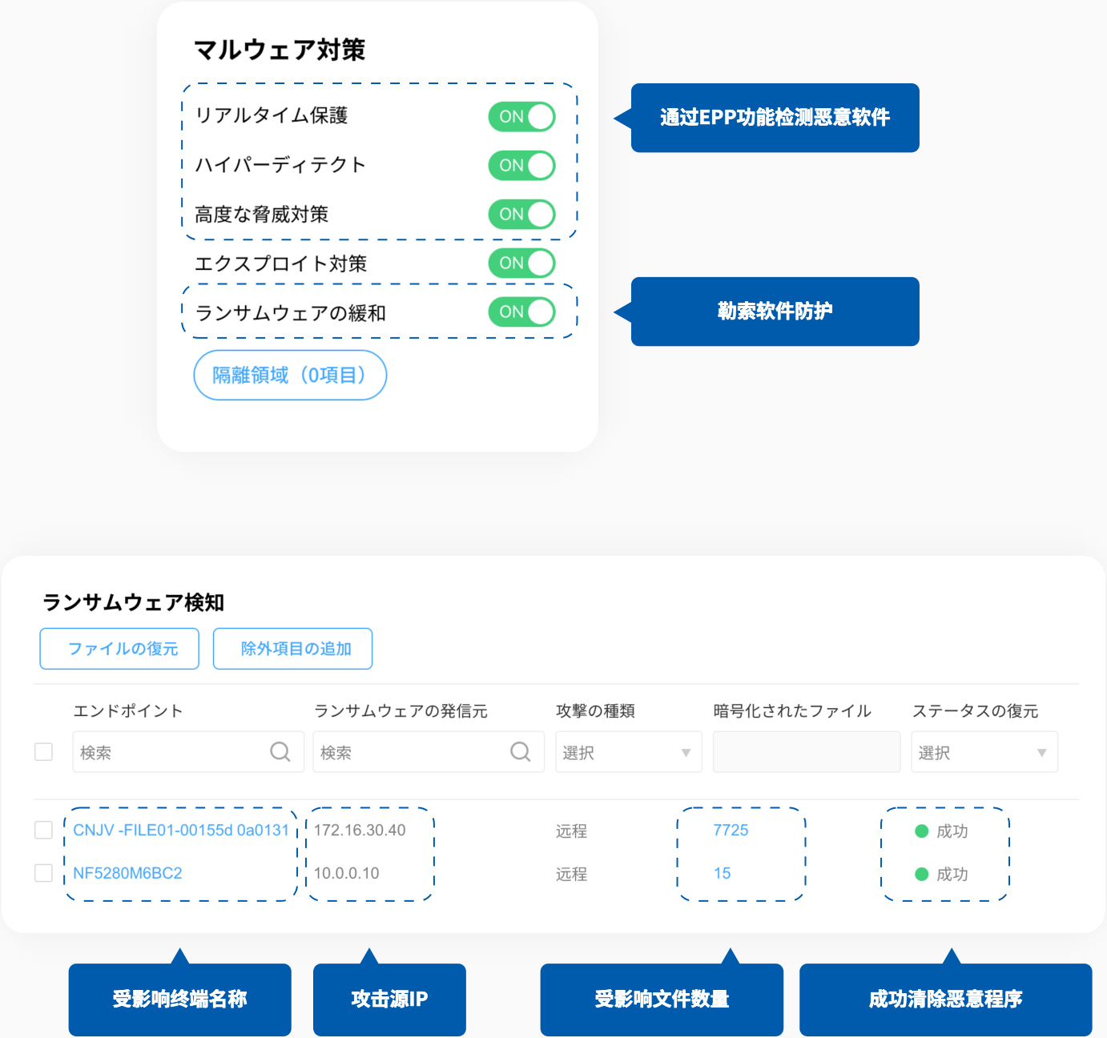Screen dimensions: 1107x1038
Task: Open 隔離領域（0項目）button
Action: point(290,375)
